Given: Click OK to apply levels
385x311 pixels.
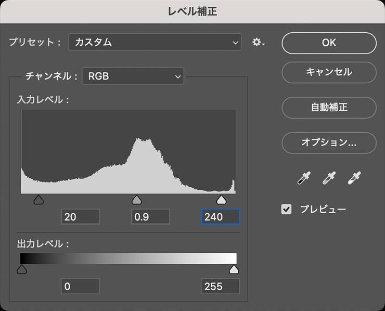Looking at the screenshot, I should 329,43.
